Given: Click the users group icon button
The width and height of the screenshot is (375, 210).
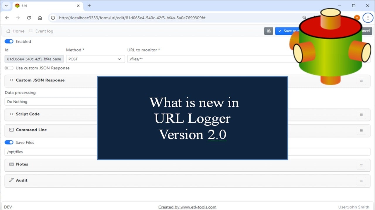Looking at the screenshot, I should click(x=269, y=31).
